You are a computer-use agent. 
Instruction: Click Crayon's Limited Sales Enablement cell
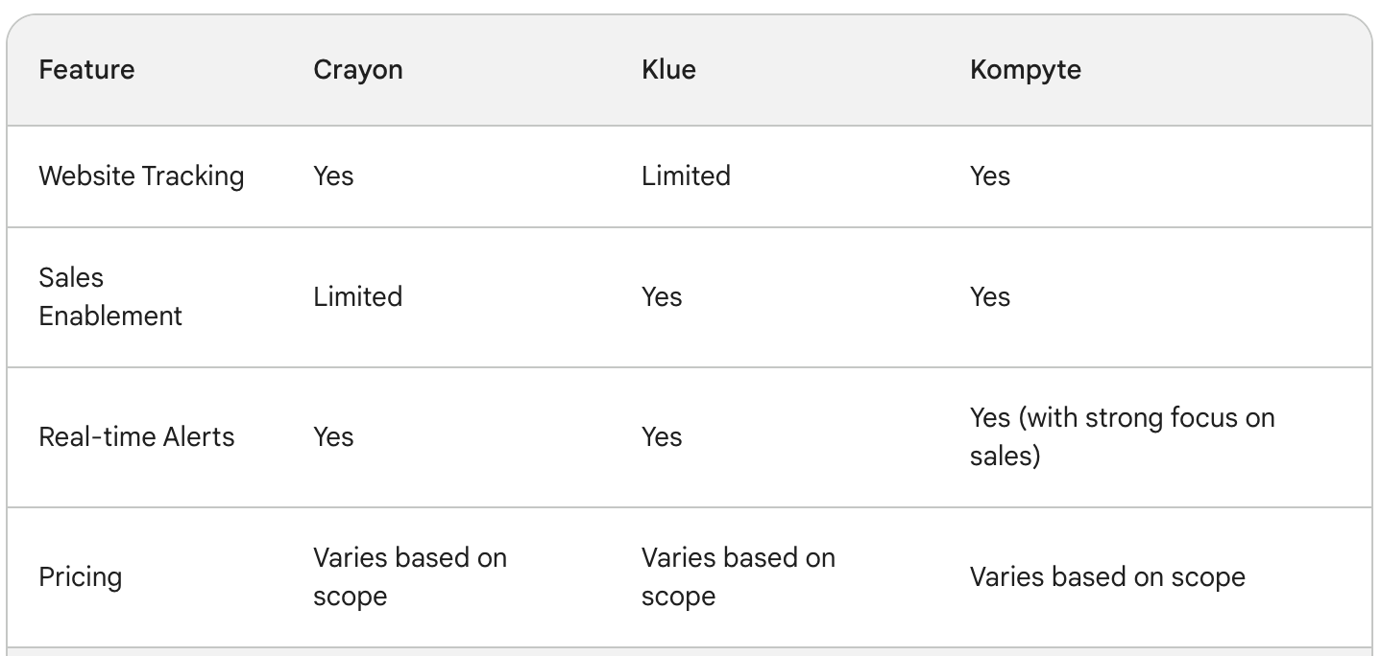[x=357, y=297]
